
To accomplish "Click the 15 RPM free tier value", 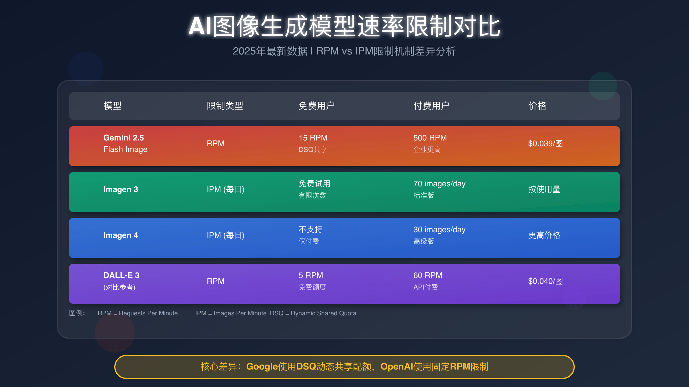I will pos(313,138).
